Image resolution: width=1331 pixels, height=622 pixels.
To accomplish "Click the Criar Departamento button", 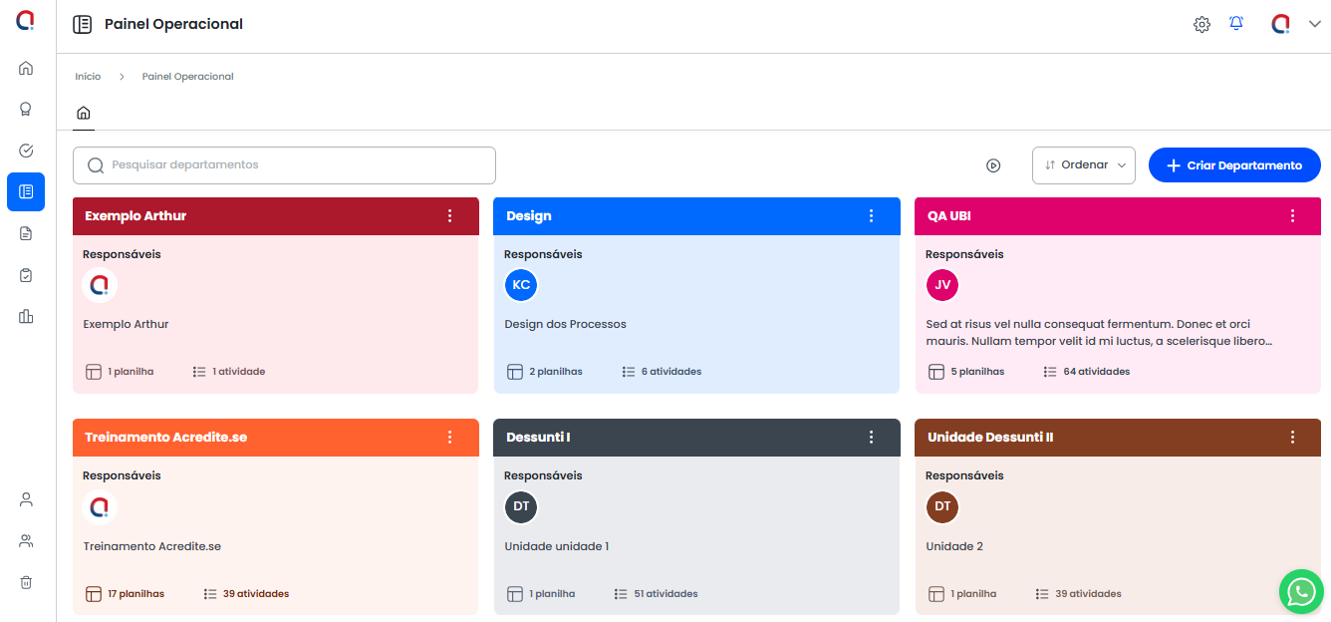I will tap(1234, 165).
